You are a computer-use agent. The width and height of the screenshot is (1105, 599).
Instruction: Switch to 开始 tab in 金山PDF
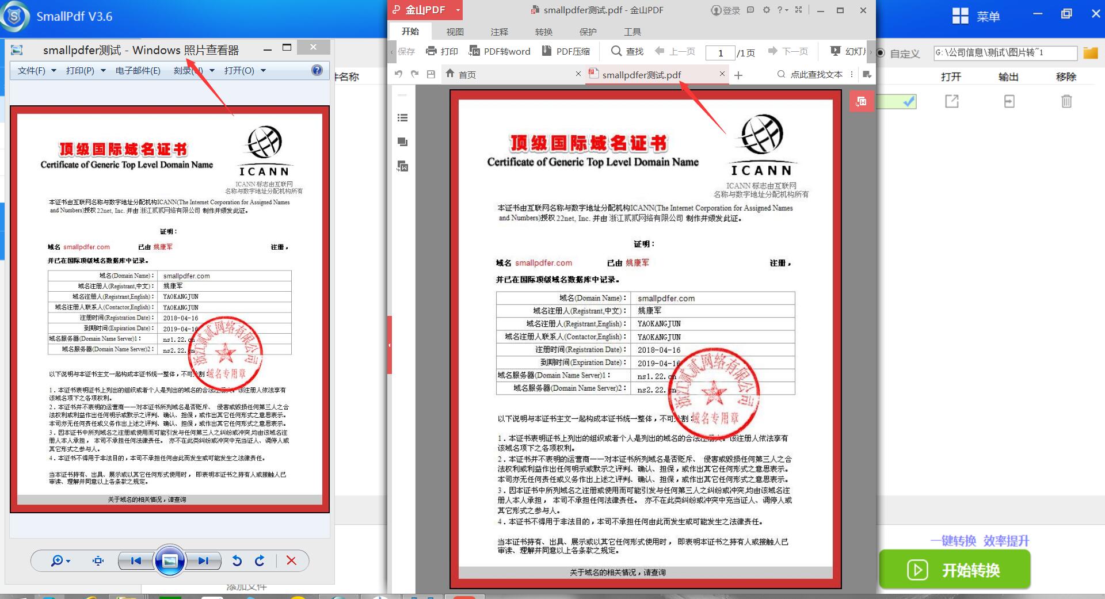click(410, 32)
